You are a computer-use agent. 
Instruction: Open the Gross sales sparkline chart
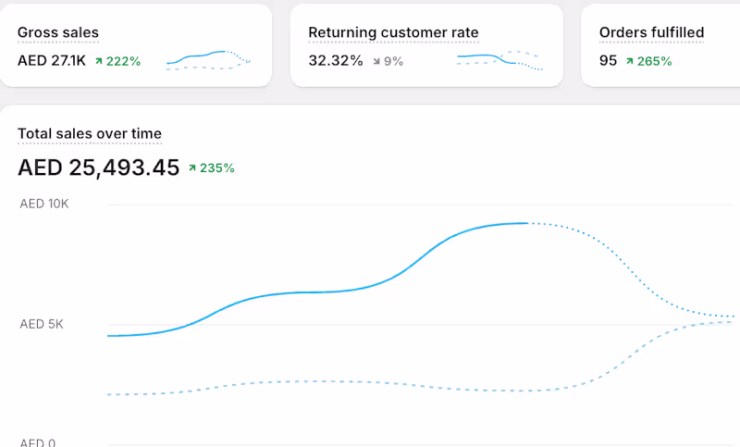(x=208, y=60)
